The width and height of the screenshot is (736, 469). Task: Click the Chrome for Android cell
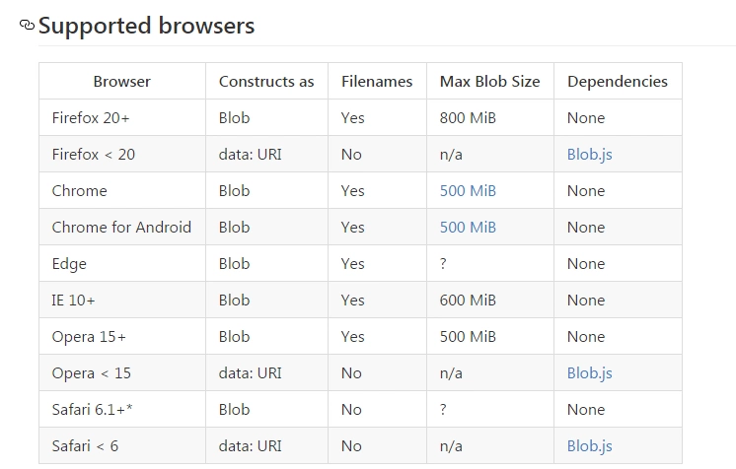[x=121, y=228]
